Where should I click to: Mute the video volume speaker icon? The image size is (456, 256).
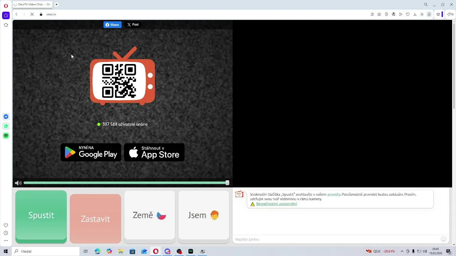pyautogui.click(x=18, y=183)
